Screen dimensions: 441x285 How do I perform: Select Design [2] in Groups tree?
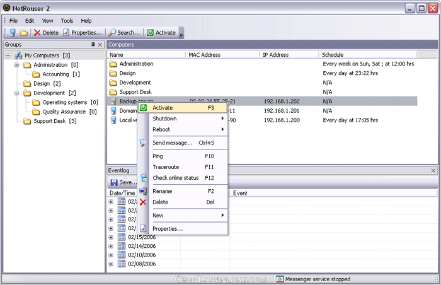click(x=47, y=84)
